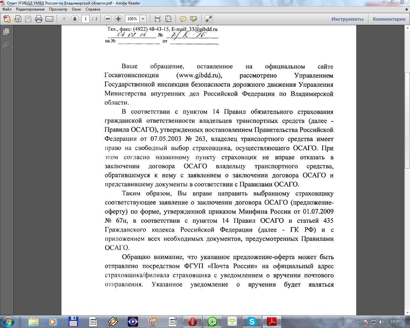Click the Fit Width scrolling icon

point(158,19)
